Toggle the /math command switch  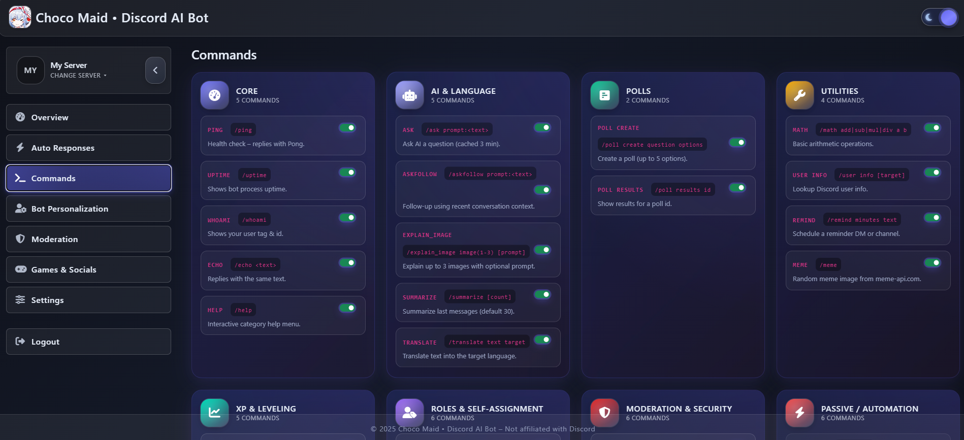[933, 128]
